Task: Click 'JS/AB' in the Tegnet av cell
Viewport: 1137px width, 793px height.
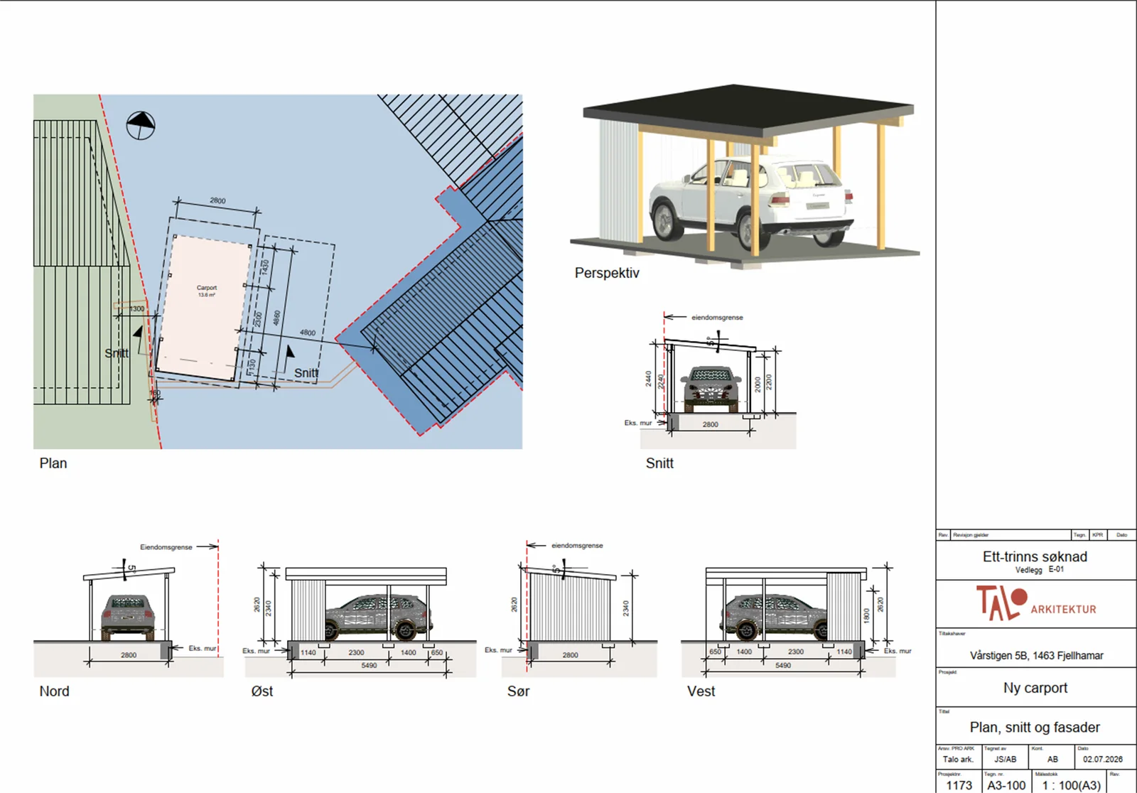Action: (x=1005, y=760)
